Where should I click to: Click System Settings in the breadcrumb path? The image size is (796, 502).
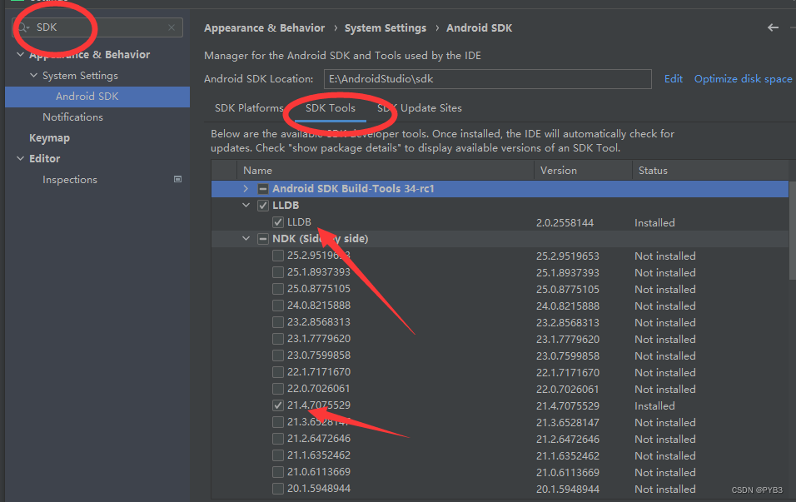(x=386, y=27)
